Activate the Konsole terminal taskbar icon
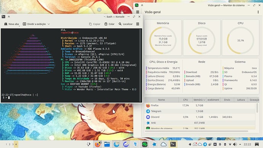The image size is (263, 148). coord(173,144)
